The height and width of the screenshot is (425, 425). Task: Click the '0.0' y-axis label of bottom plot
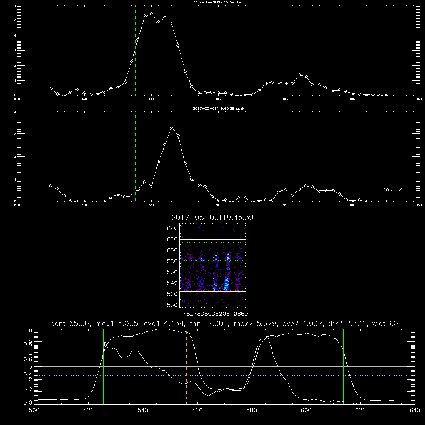[28, 403]
